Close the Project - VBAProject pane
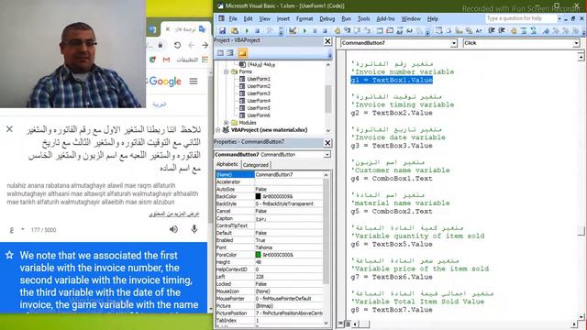Image resolution: width=587 pixels, height=330 pixels. click(327, 40)
